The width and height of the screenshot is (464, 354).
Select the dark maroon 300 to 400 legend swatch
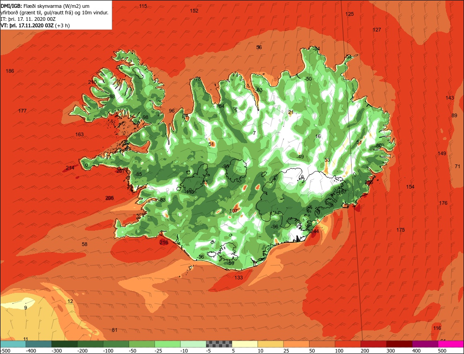399,344
